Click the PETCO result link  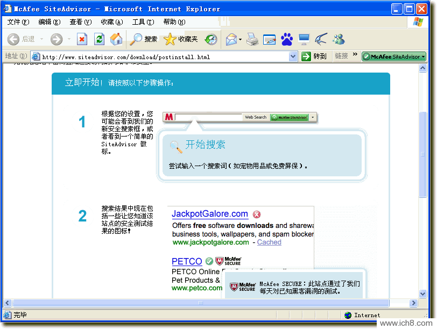186,262
